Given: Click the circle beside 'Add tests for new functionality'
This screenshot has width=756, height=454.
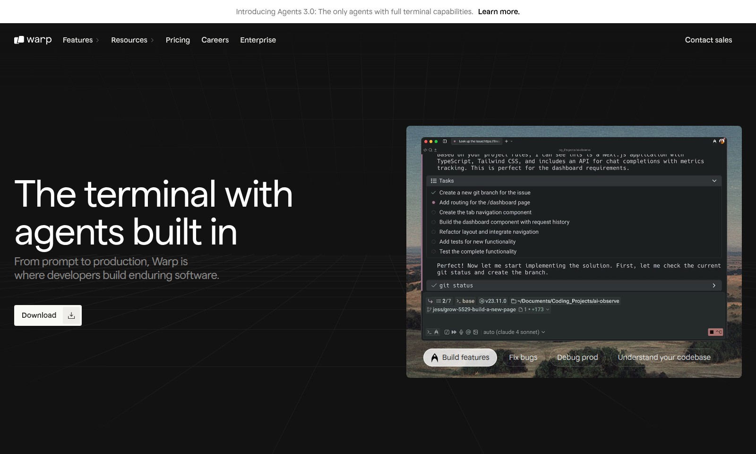Looking at the screenshot, I should click(x=433, y=242).
